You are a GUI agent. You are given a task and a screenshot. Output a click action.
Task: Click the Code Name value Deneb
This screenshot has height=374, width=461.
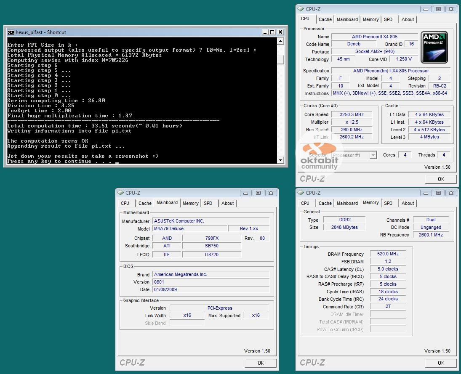(354, 44)
